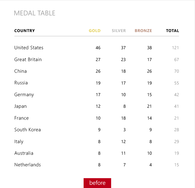Click the MEDAL TABLE heading
Image resolution: width=195 pixels, height=188 pixels.
pyautogui.click(x=35, y=13)
